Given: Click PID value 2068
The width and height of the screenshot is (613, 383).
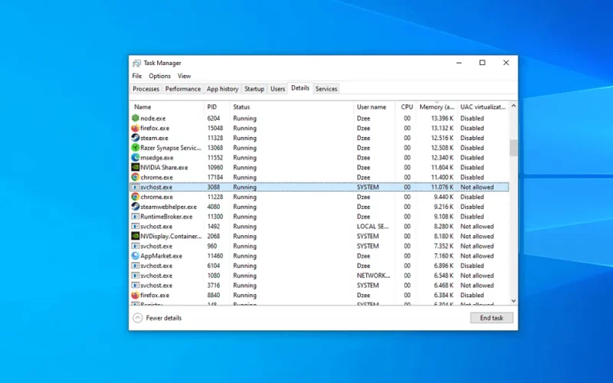Looking at the screenshot, I should (214, 236).
